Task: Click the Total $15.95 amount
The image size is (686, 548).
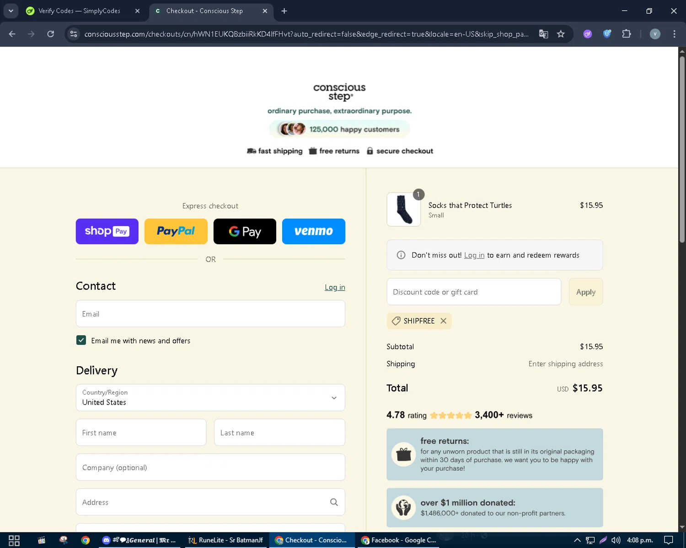Action: pyautogui.click(x=588, y=388)
